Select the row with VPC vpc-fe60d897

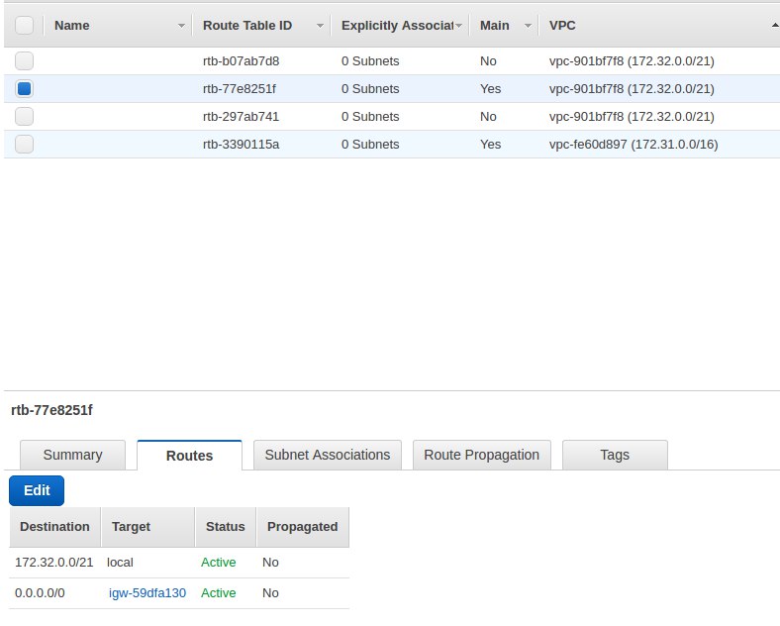634,144
